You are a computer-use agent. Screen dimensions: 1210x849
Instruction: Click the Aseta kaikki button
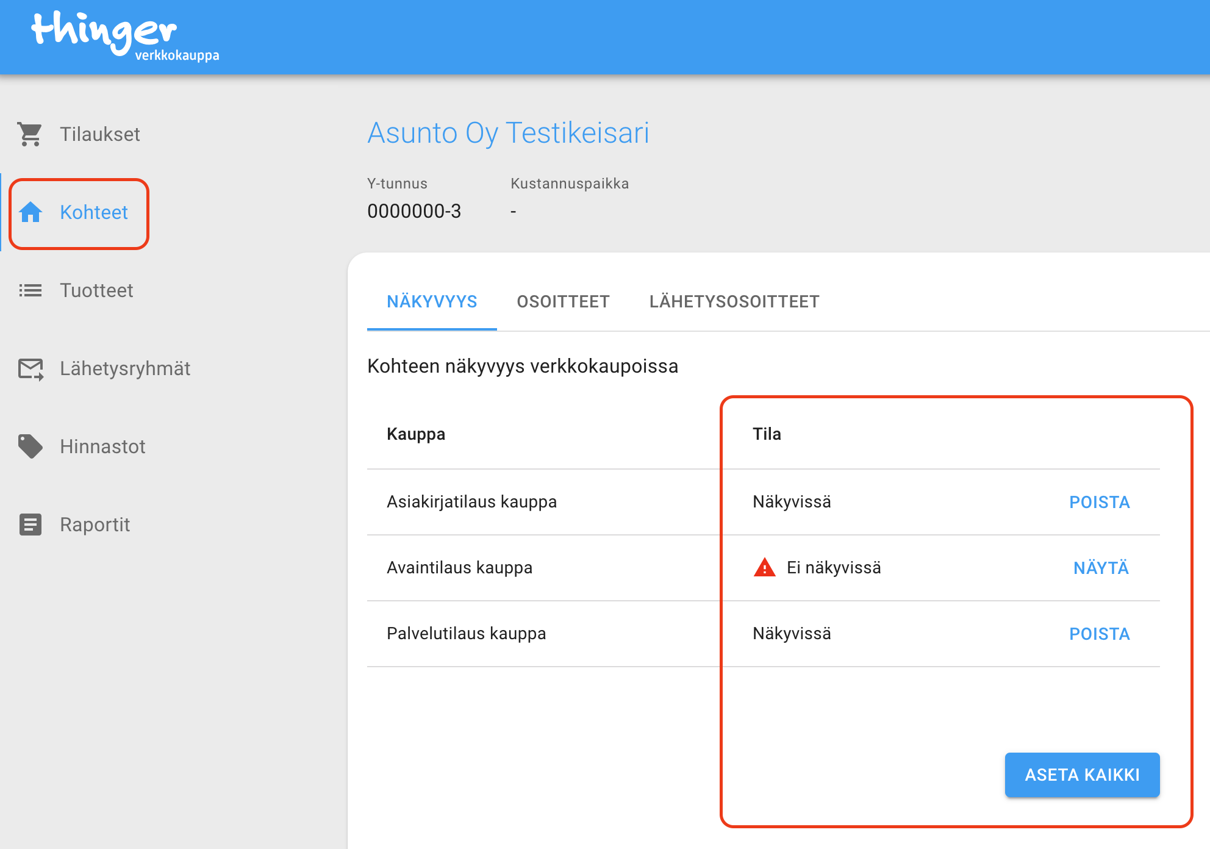click(1082, 775)
